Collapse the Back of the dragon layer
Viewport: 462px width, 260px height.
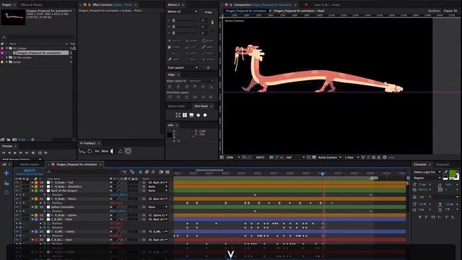click(32, 191)
